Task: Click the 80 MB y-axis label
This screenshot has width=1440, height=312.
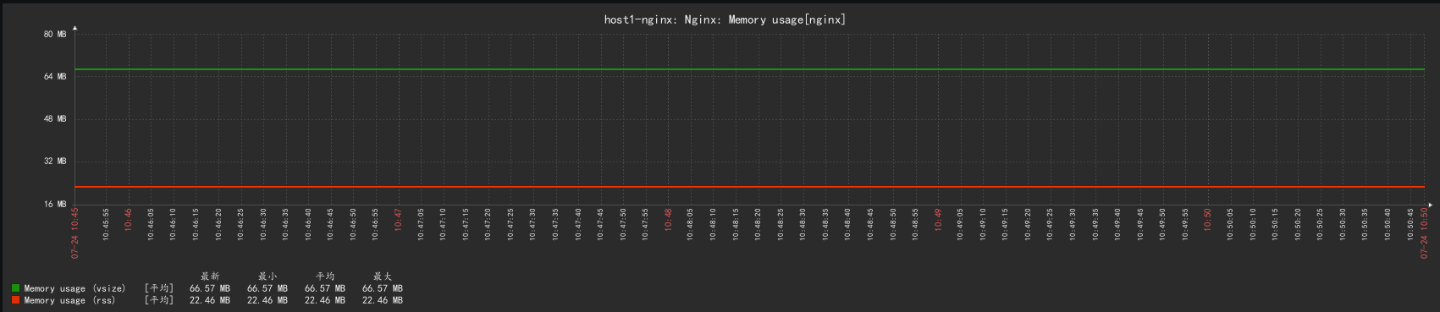Action: pos(55,35)
